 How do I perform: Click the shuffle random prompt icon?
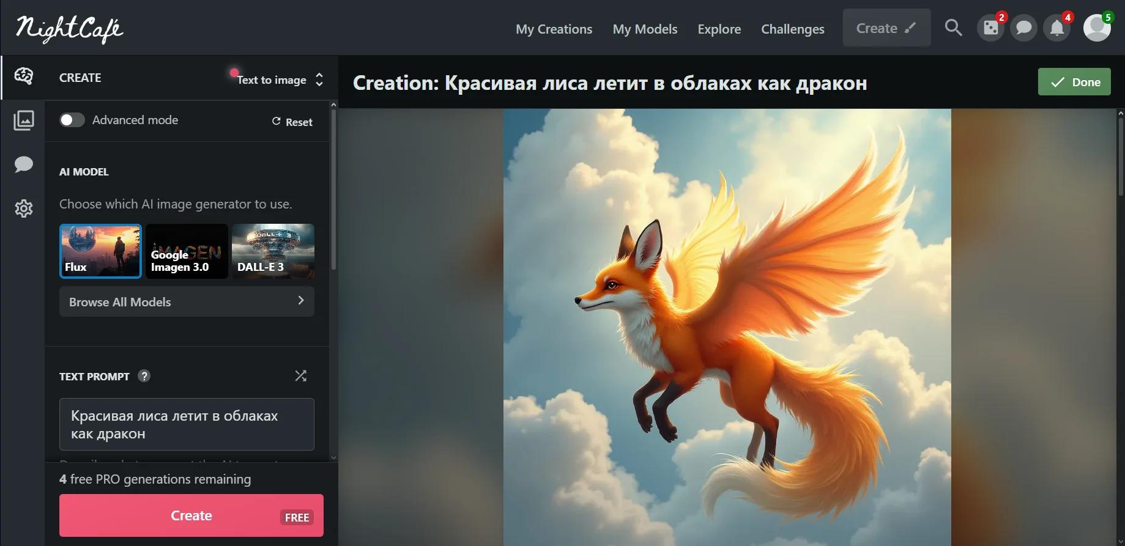300,376
